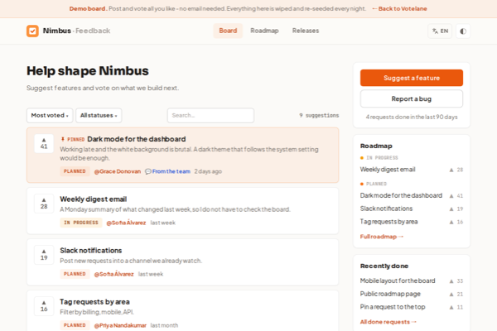Image resolution: width=497 pixels, height=331 pixels.
Task: Open the All done requests link
Action: point(388,322)
